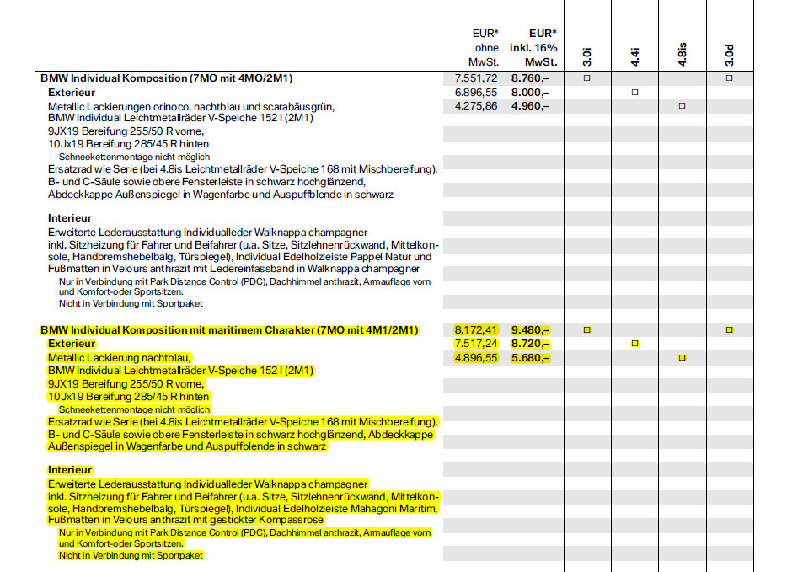The width and height of the screenshot is (787, 572).
Task: Select the gross price 4.960,–
Action: pos(530,106)
